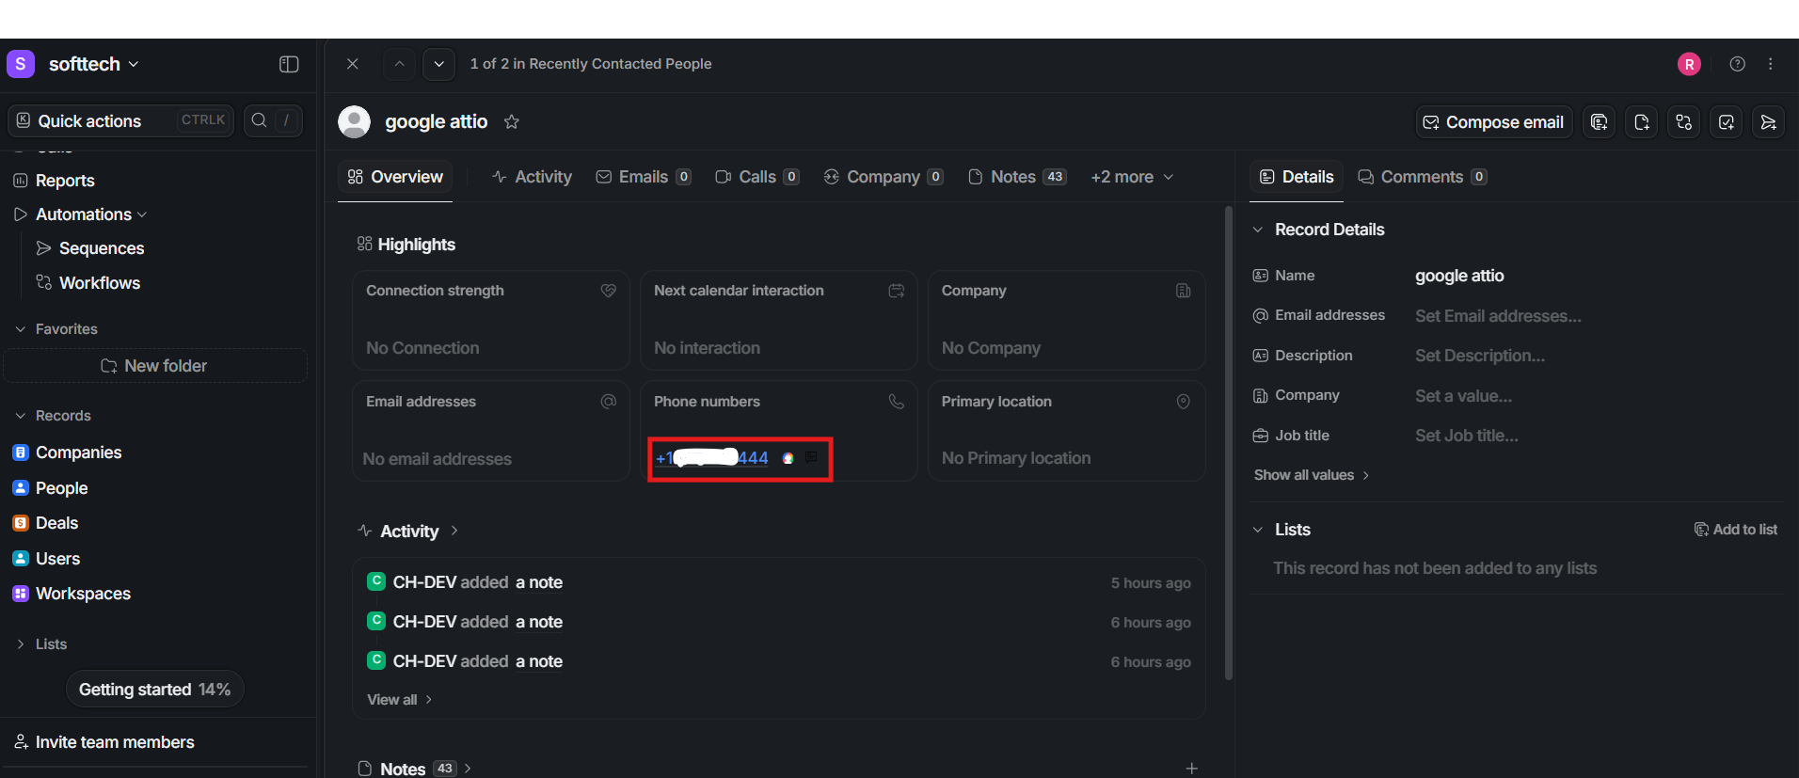Go to previous record arrow
Image resolution: width=1799 pixels, height=778 pixels.
pos(399,64)
